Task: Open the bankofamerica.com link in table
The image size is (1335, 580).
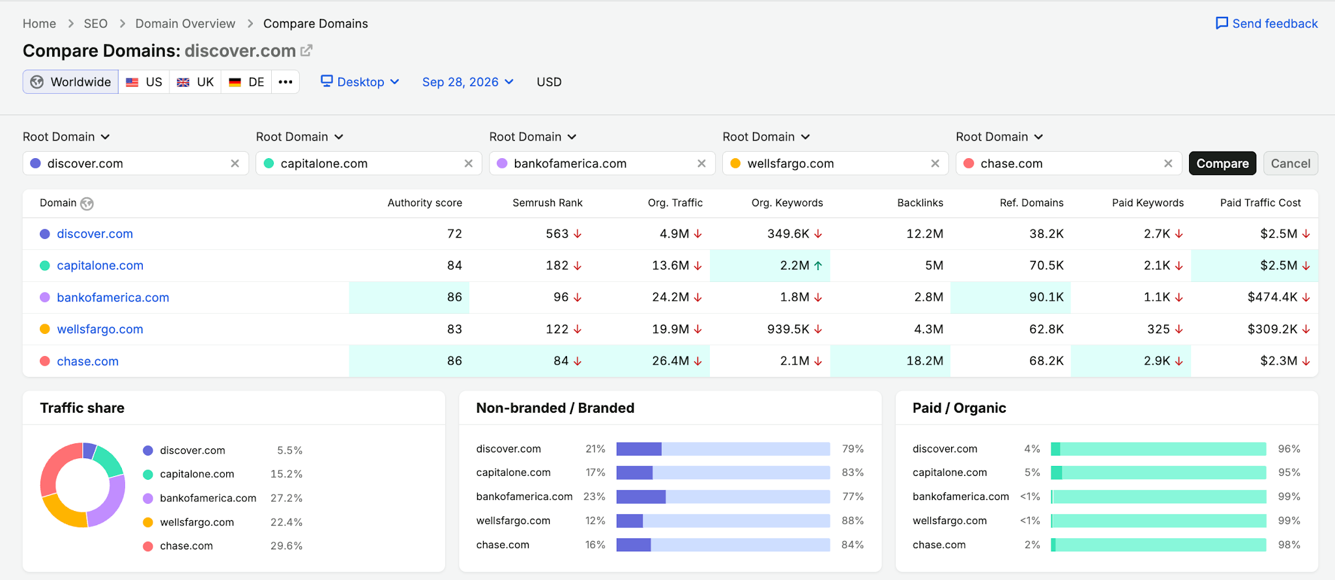Action: 113,297
